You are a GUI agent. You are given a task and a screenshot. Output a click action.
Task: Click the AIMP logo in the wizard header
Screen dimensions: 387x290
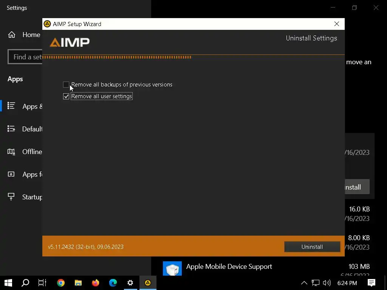click(x=70, y=42)
